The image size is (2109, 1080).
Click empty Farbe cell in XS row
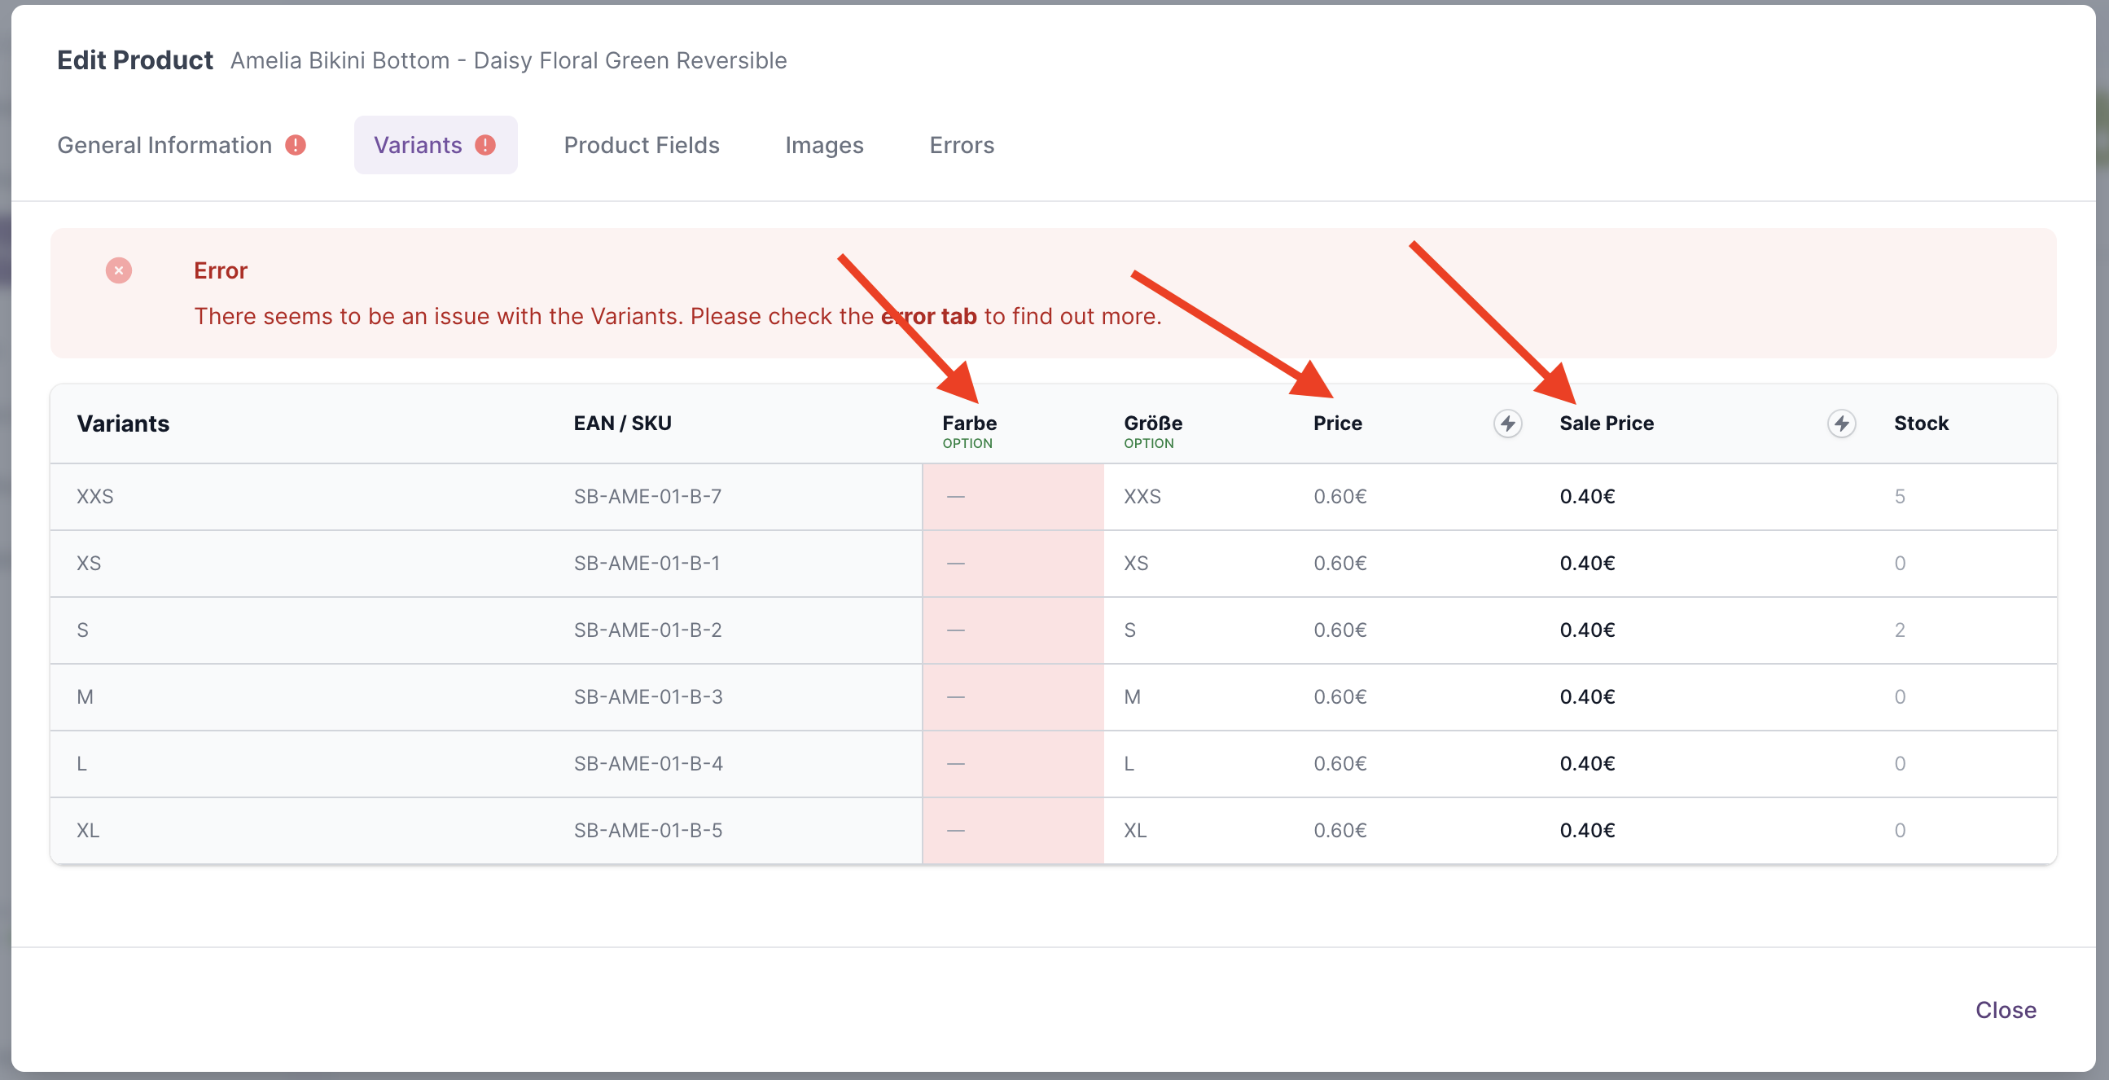point(1013,564)
